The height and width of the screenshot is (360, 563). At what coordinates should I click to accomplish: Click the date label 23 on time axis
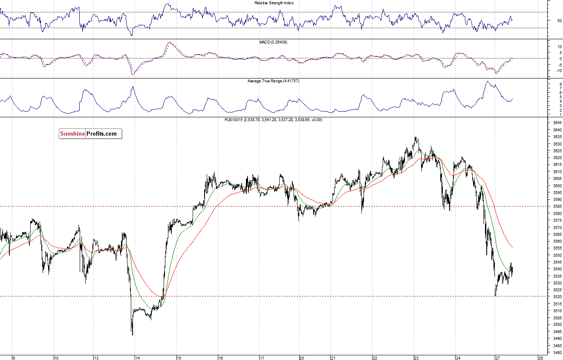[416, 358]
